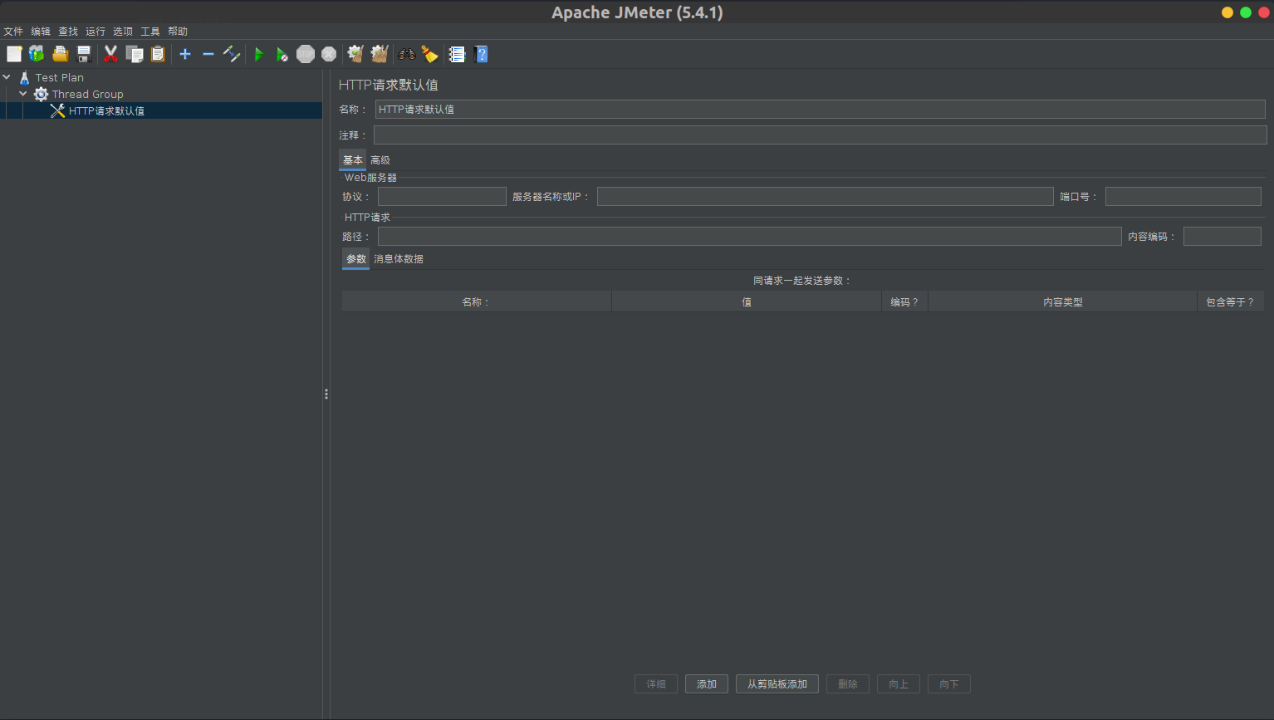Collapse the Test Plan tree node
This screenshot has height=720, width=1274.
click(x=7, y=77)
